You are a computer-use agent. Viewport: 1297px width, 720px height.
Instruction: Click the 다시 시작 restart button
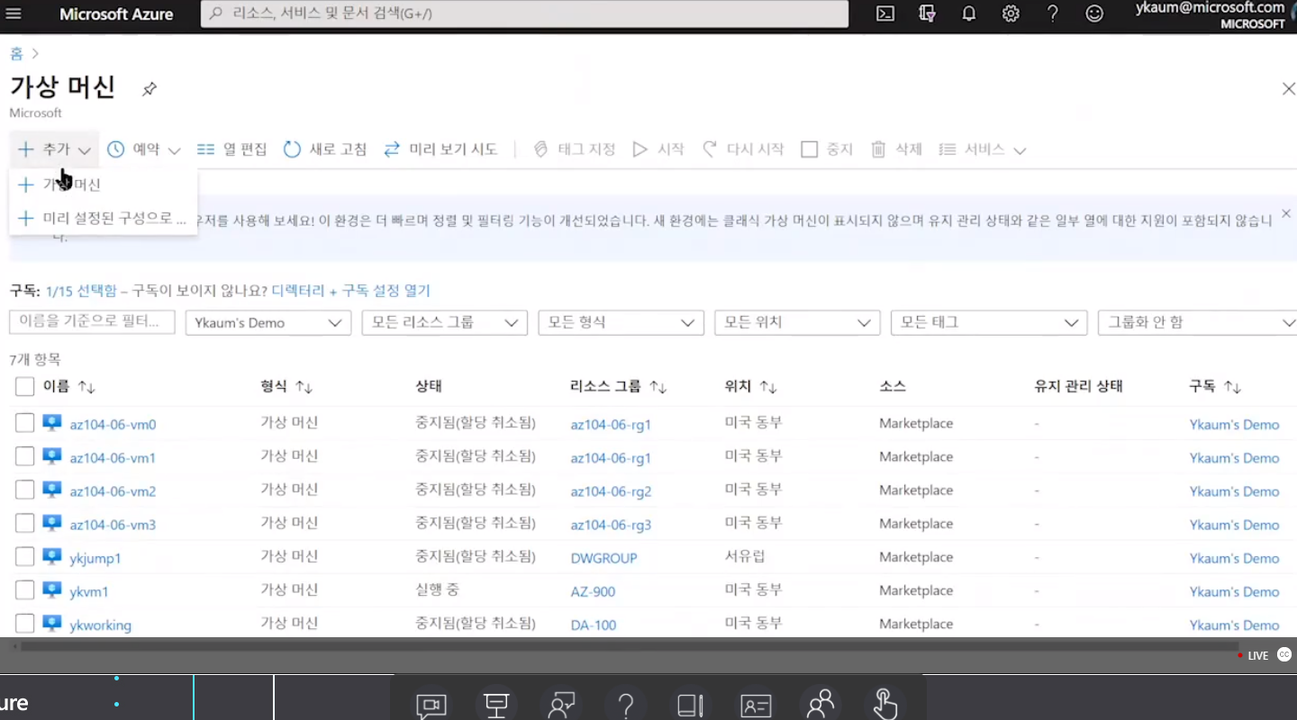coord(743,149)
